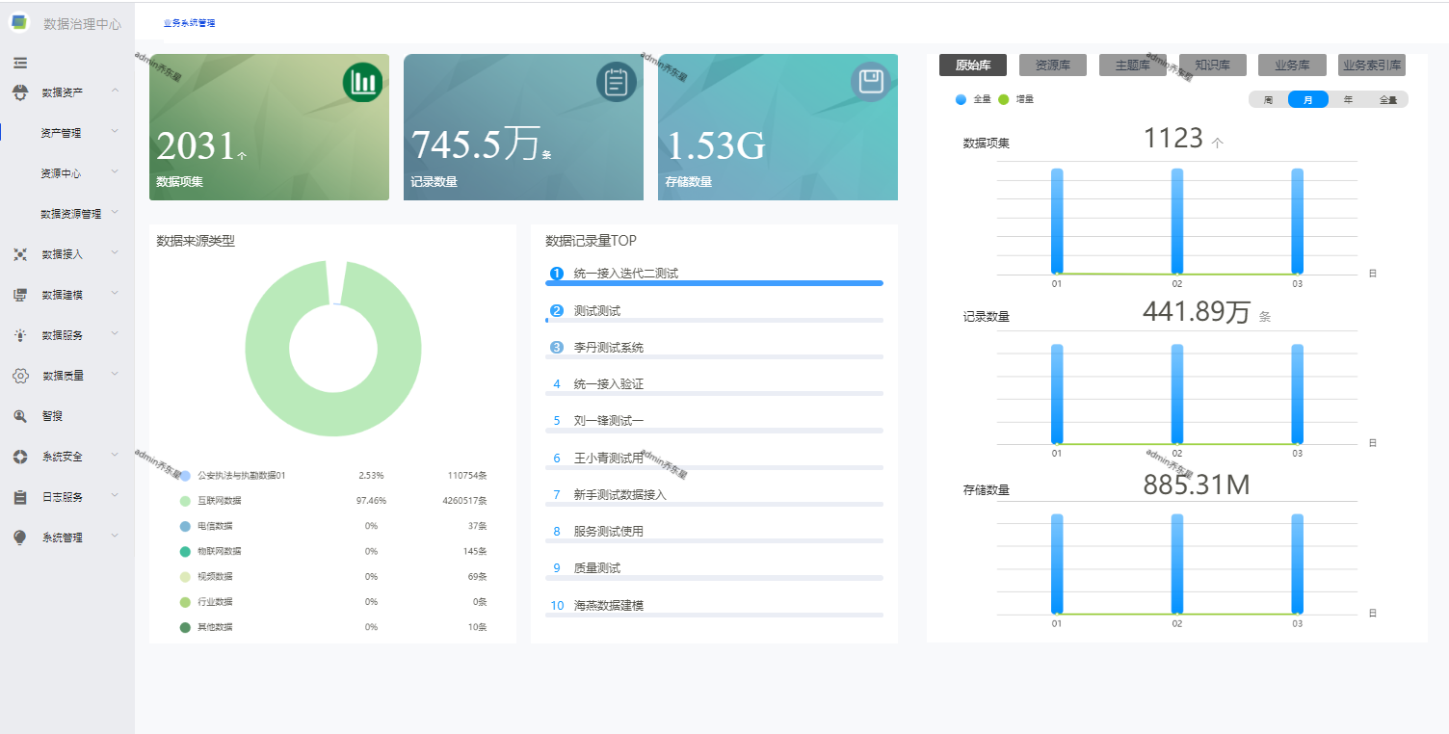Select the 年 time range option

1348,99
